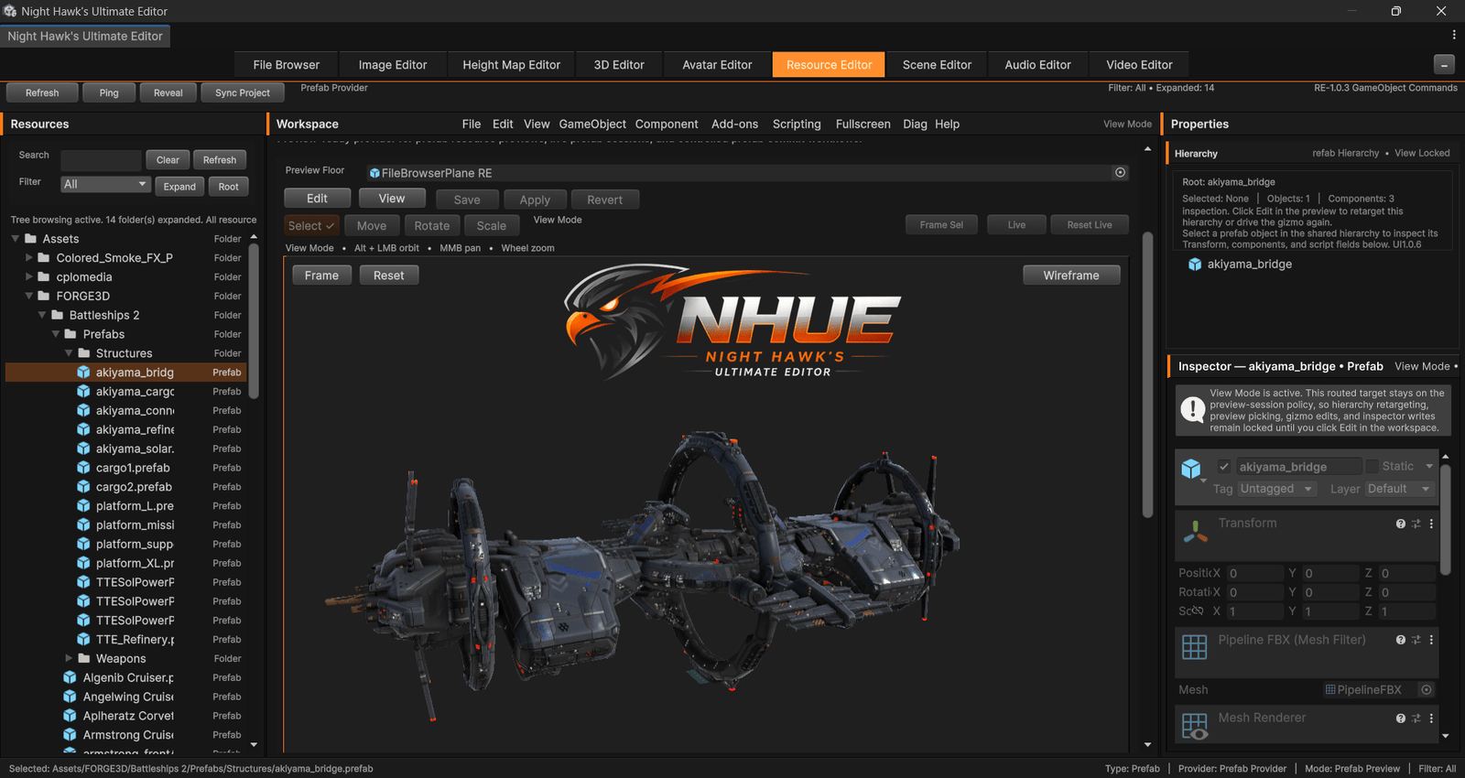The height and width of the screenshot is (778, 1465).
Task: Click the object picker icon beside FileBrowserPlane RE
Action: click(x=1120, y=172)
